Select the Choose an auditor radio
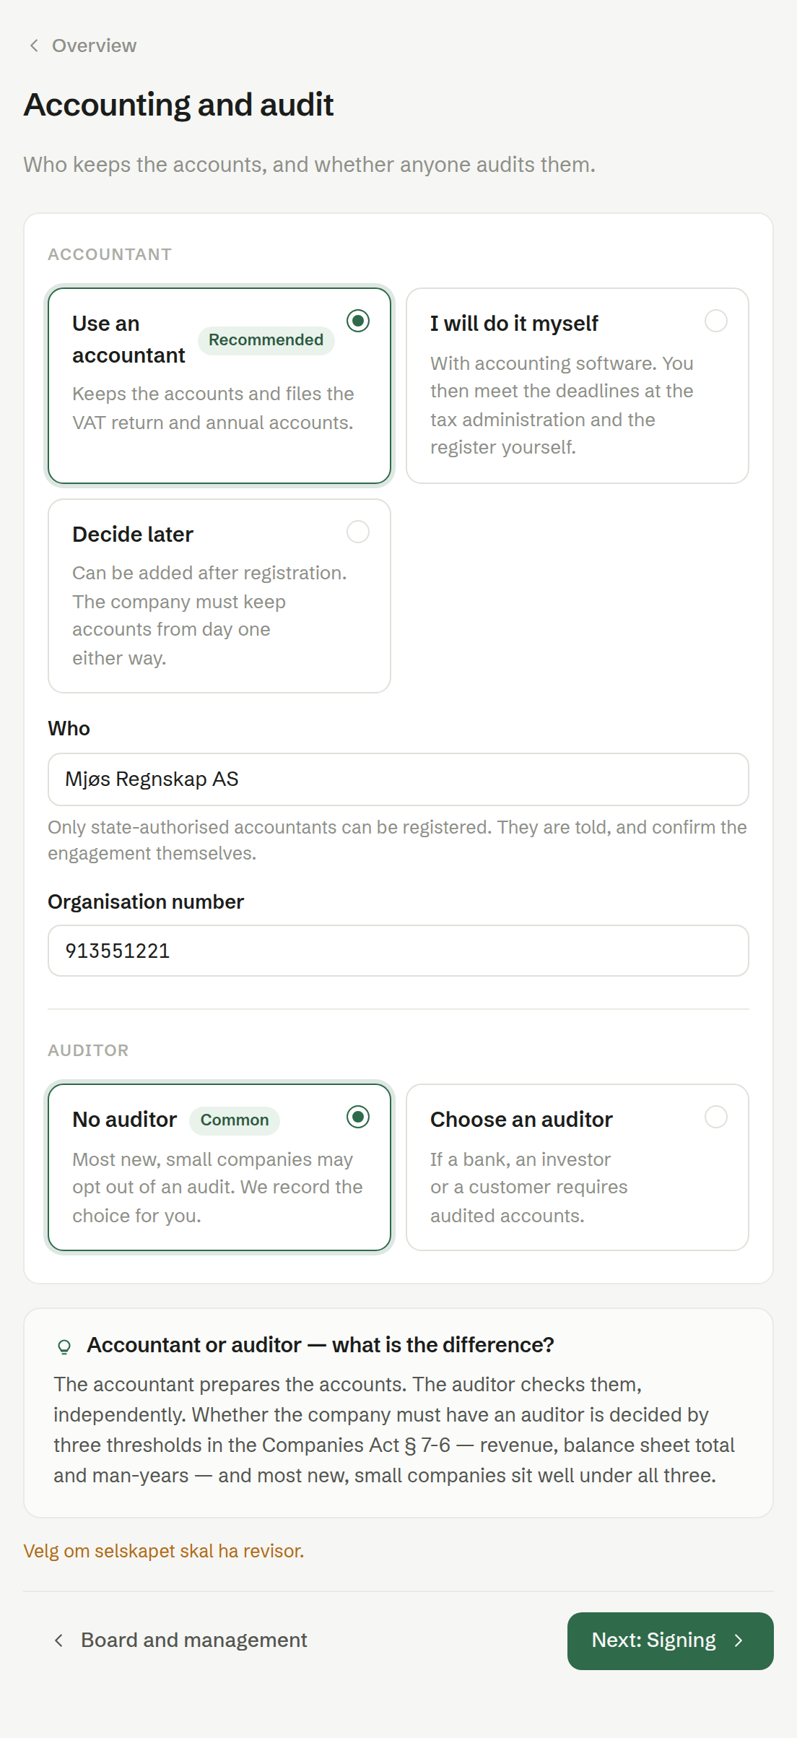Image resolution: width=797 pixels, height=1738 pixels. [716, 1117]
